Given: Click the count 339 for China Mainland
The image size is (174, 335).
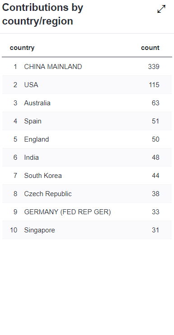Looking at the screenshot, I should tap(154, 67).
